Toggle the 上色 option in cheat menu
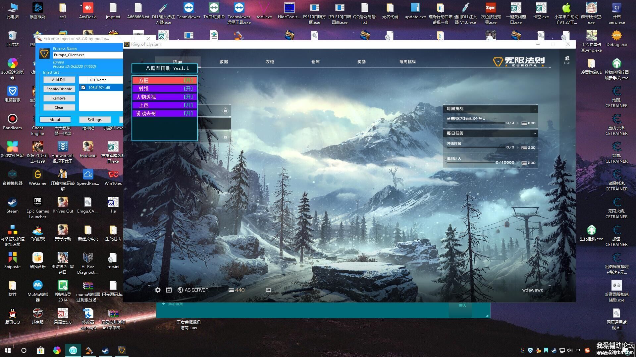The height and width of the screenshot is (357, 636). click(x=165, y=105)
